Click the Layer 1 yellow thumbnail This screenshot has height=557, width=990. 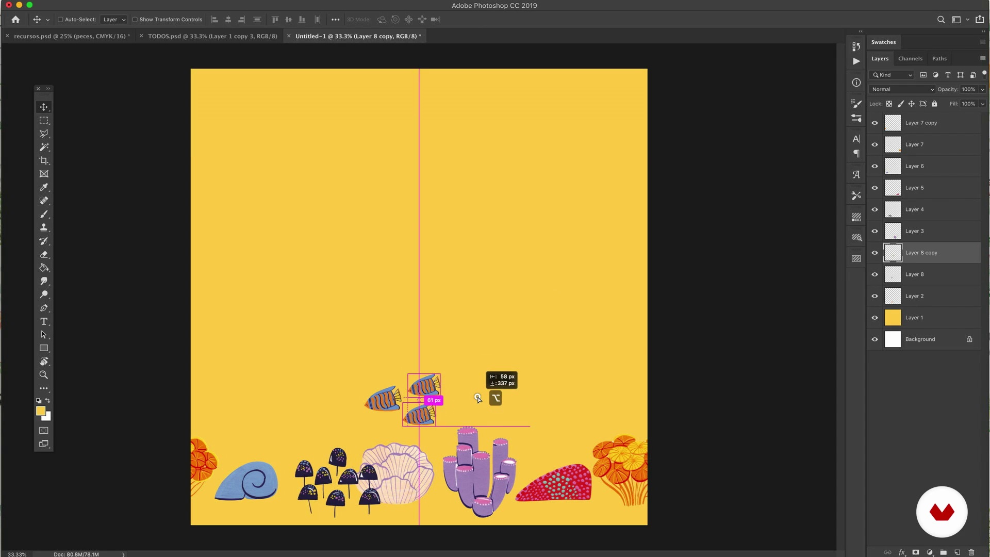point(893,318)
